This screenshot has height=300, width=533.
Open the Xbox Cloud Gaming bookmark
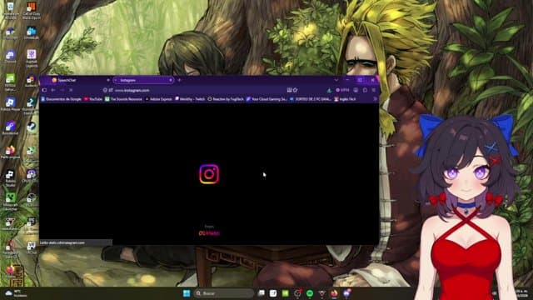click(266, 99)
